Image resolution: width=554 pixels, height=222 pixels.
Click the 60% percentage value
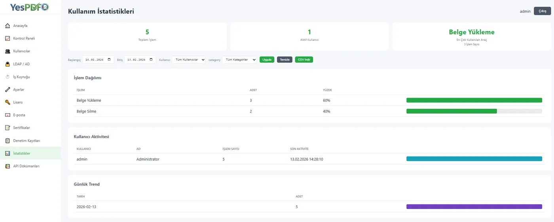[x=326, y=101]
